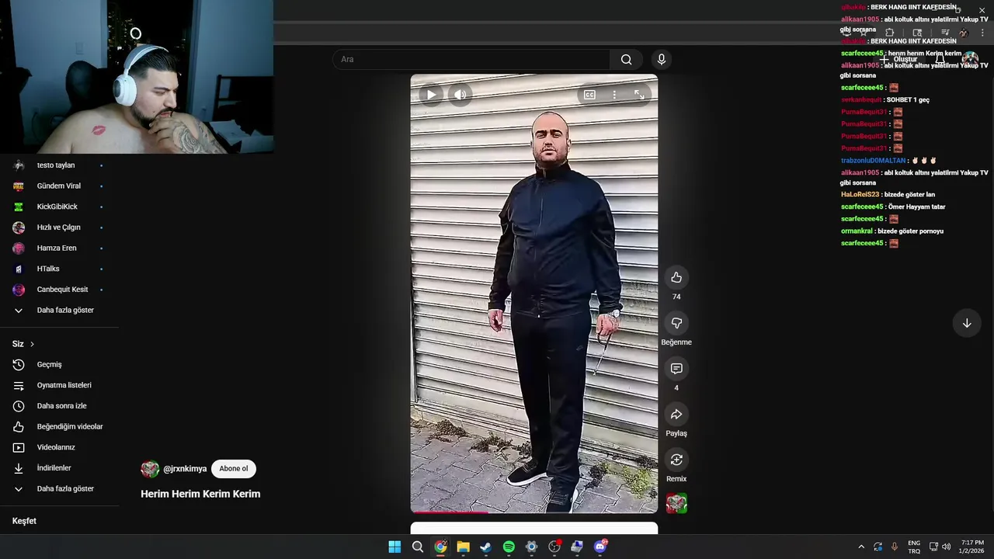Click the play button on the Short
Screen dimensions: 994x559
coord(431,95)
